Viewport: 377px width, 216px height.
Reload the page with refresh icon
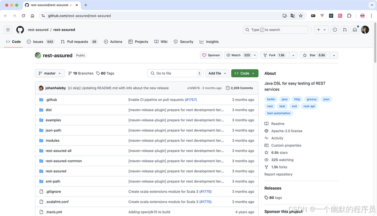click(23, 15)
